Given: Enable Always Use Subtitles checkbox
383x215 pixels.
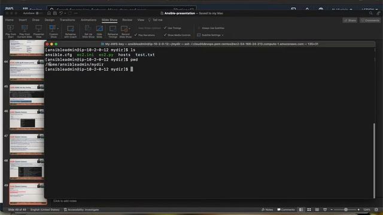Looking at the screenshot, I should pos(199,28).
